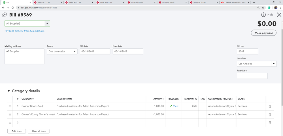Viewport: 283px width, 136px height.
Task: Click line 1 Services class cell
Action: click(x=251, y=106)
